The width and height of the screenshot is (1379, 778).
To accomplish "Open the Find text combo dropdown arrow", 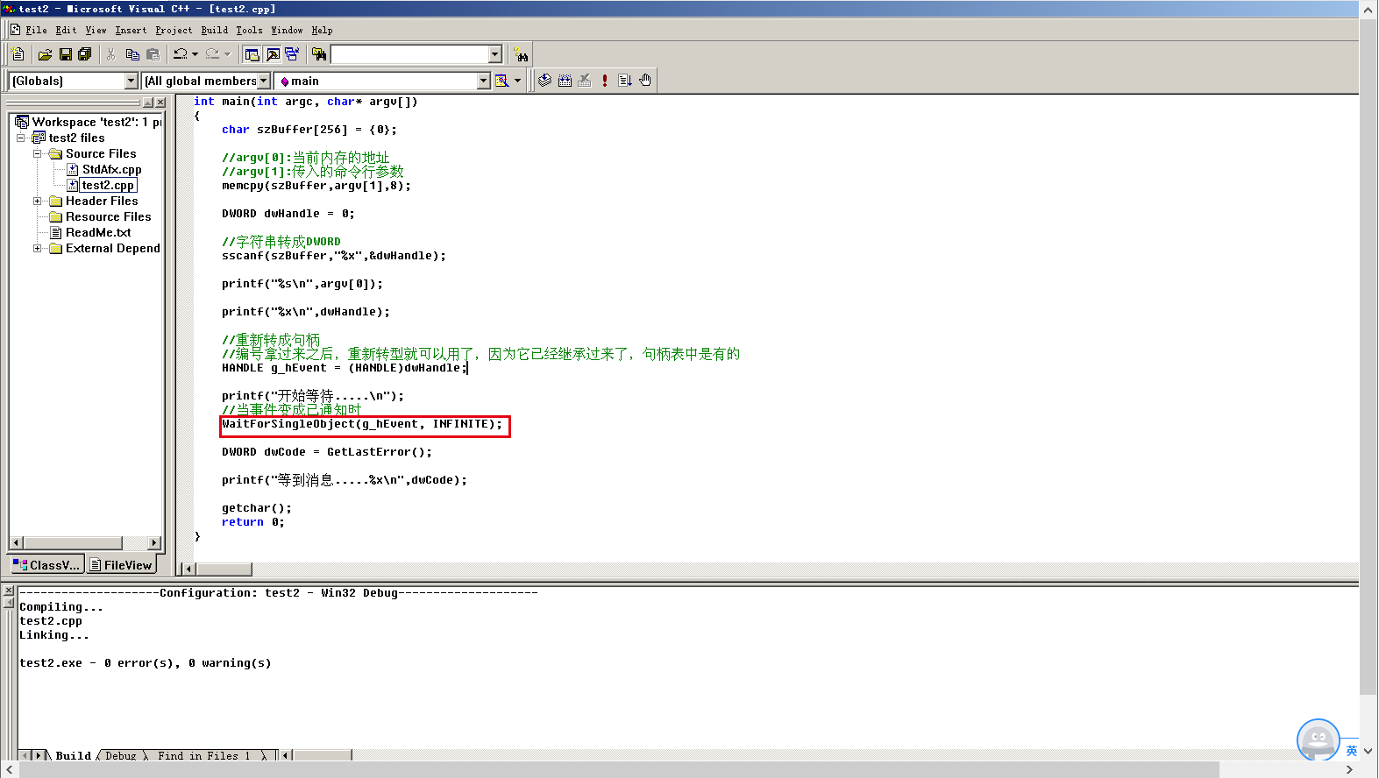I will (494, 54).
